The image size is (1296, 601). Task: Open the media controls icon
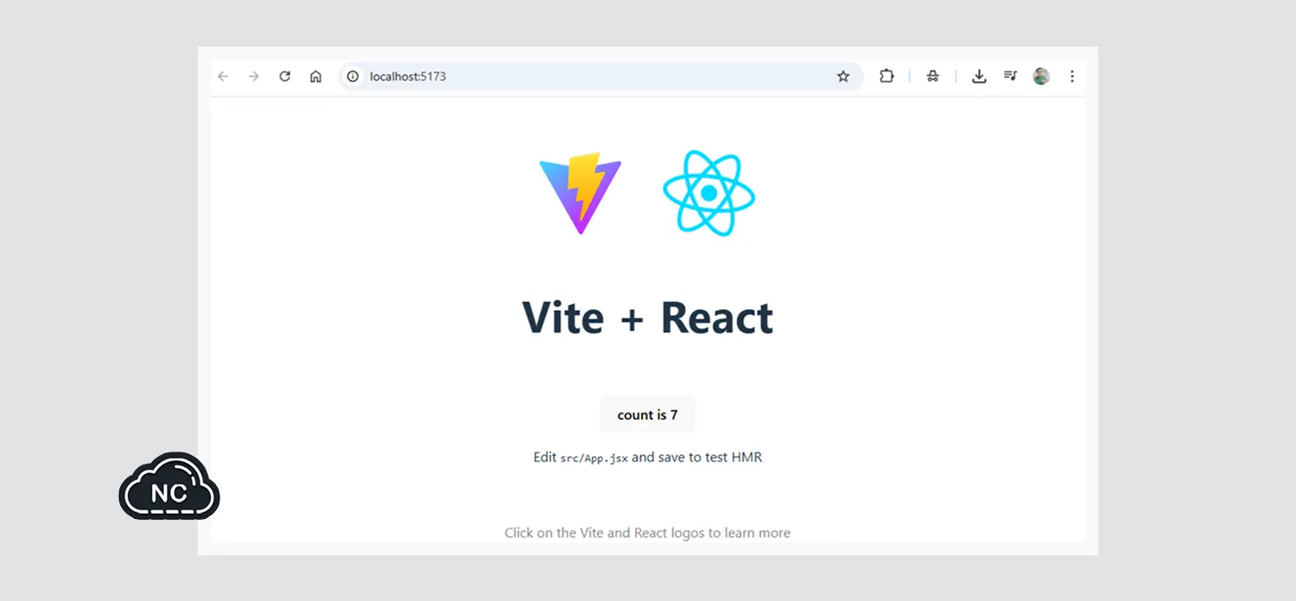(1010, 77)
